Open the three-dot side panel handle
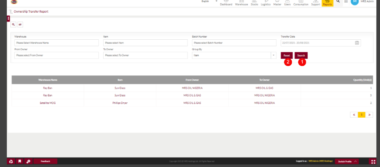This screenshot has width=380, height=167. 8,19
